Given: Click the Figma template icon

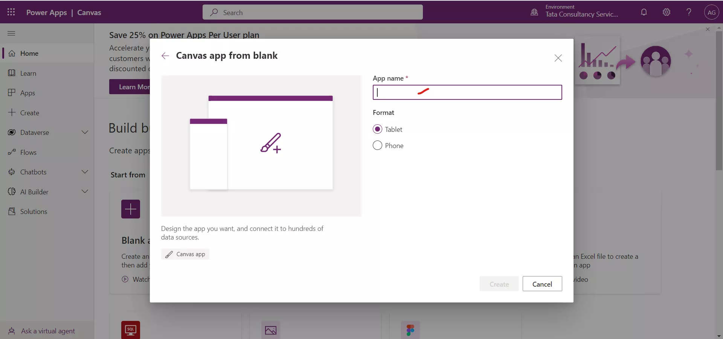Looking at the screenshot, I should point(410,330).
